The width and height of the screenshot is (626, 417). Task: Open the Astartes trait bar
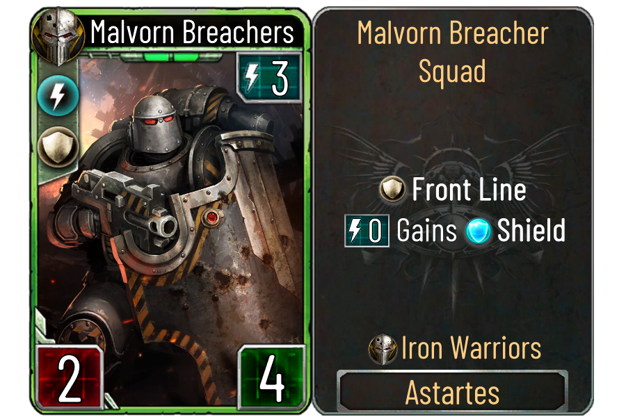[x=452, y=391]
